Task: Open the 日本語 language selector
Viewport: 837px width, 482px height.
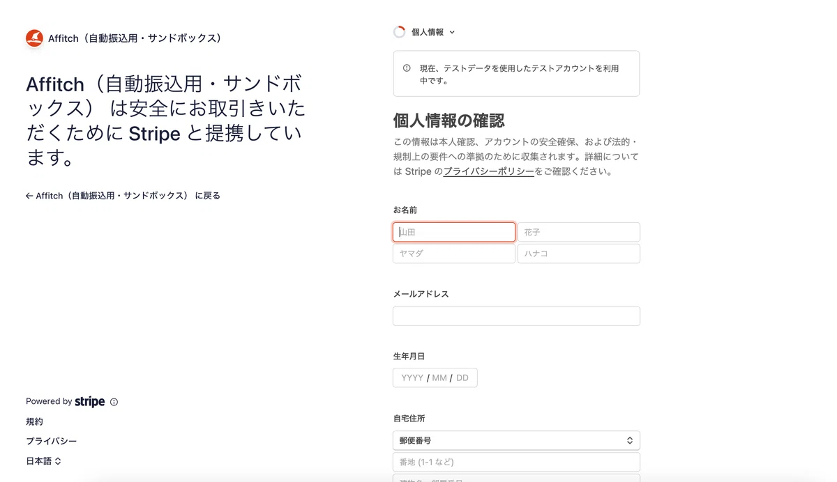Action: [x=44, y=461]
